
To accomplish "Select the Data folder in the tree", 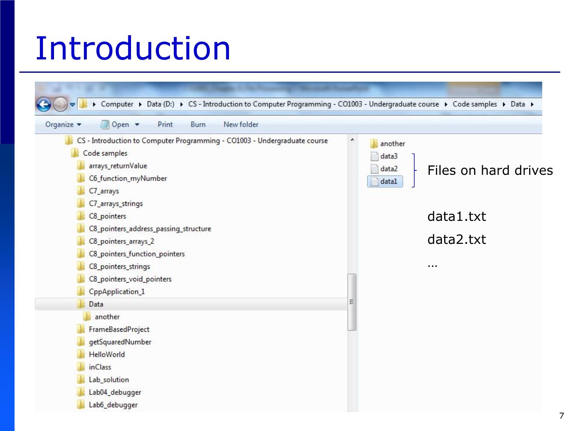I will point(191,304).
